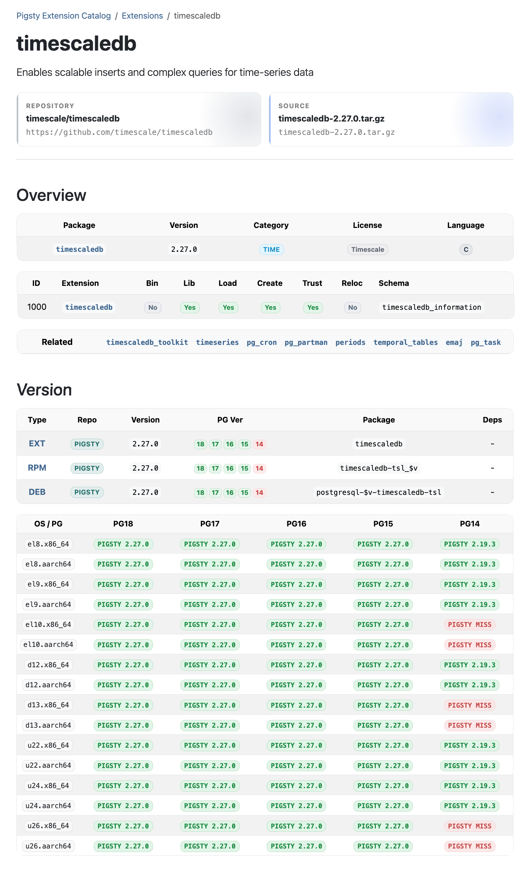Viewport: 518px width, 878px height.
Task: Click the PG14 column header
Action: (x=470, y=524)
